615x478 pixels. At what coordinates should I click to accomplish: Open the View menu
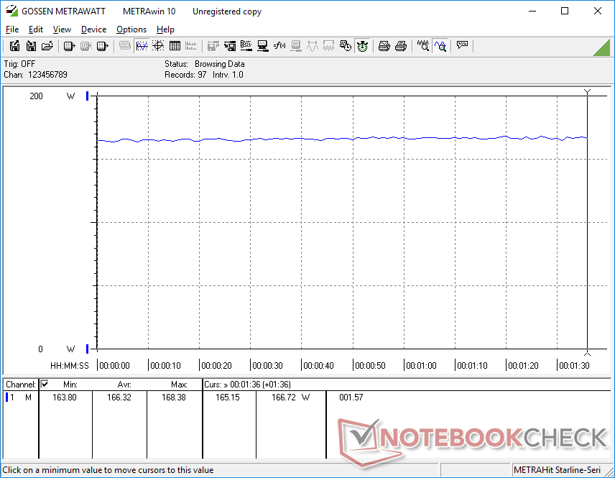62,29
